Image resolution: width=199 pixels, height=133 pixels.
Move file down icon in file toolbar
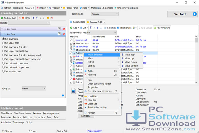point(98,28)
